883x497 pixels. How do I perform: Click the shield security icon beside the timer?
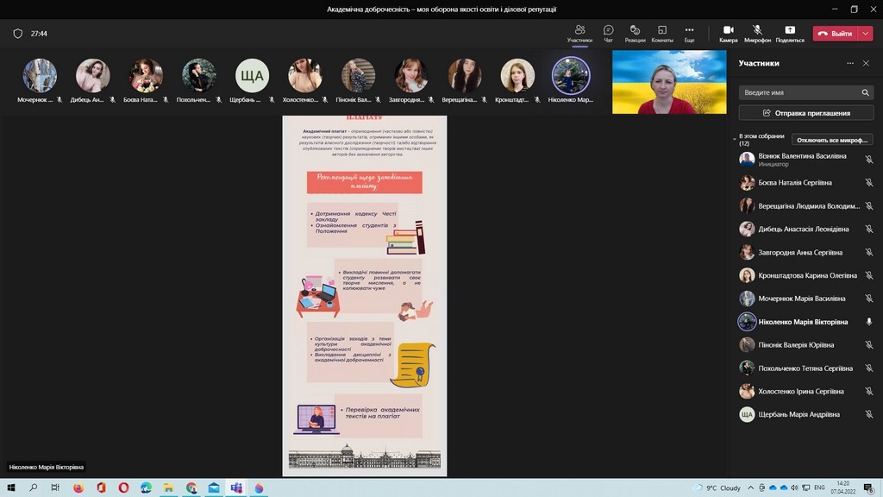pyautogui.click(x=17, y=34)
